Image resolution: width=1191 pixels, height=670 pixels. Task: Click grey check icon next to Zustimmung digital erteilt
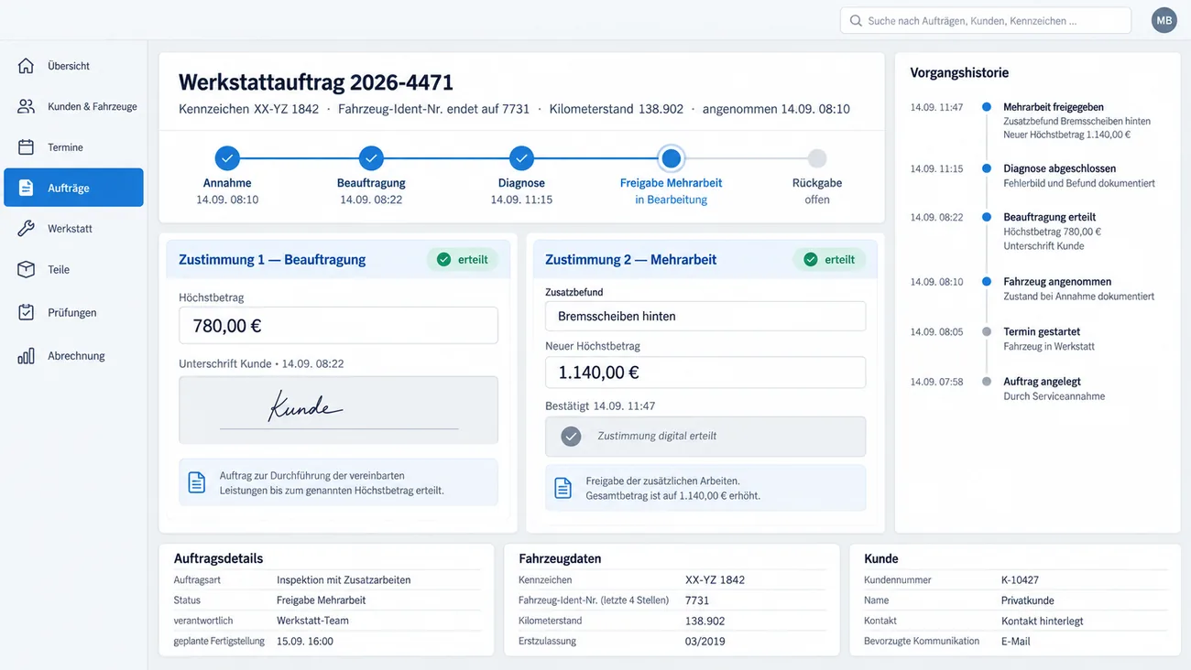click(x=571, y=437)
